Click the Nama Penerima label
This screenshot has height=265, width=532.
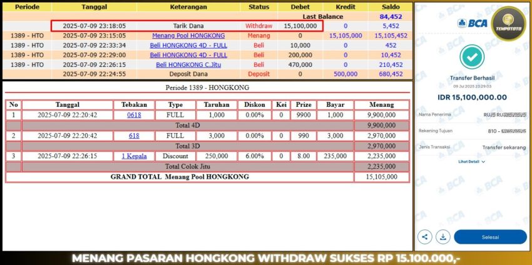434,114
